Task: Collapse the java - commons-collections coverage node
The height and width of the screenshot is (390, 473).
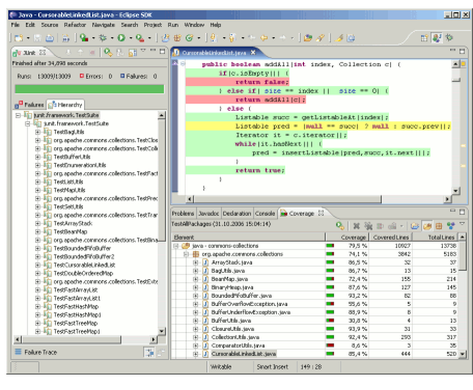Action: click(x=176, y=246)
